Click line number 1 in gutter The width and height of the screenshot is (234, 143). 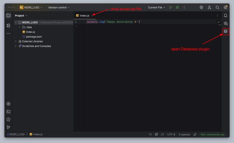click(76, 22)
